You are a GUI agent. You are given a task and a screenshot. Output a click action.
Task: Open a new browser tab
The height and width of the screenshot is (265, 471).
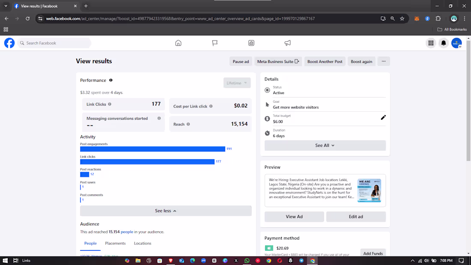pyautogui.click(x=86, y=6)
